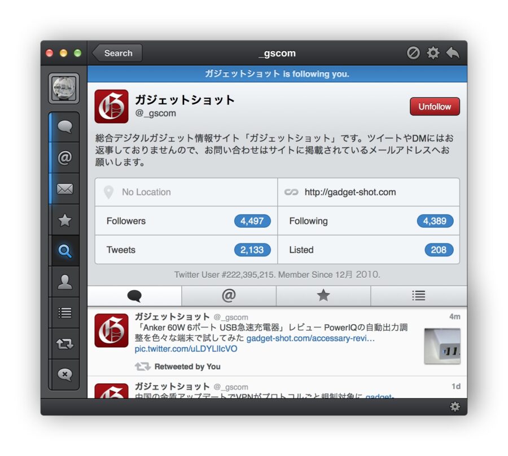Open Direct Messages envelope icon in sidebar
The image size is (508, 456).
(x=64, y=189)
